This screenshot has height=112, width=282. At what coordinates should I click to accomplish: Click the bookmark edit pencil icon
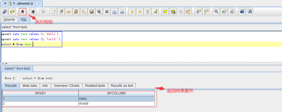[250, 12]
